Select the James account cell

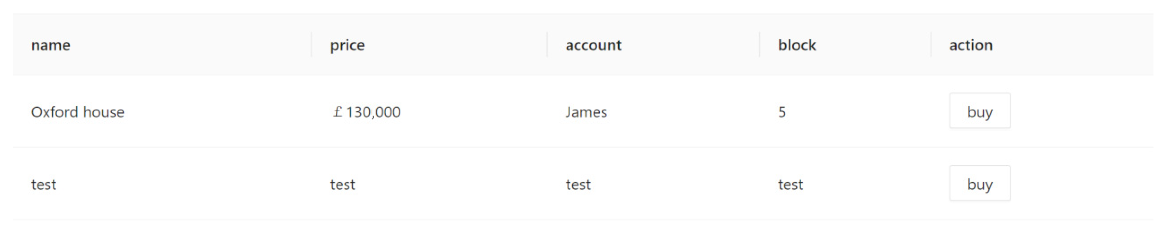(x=586, y=112)
